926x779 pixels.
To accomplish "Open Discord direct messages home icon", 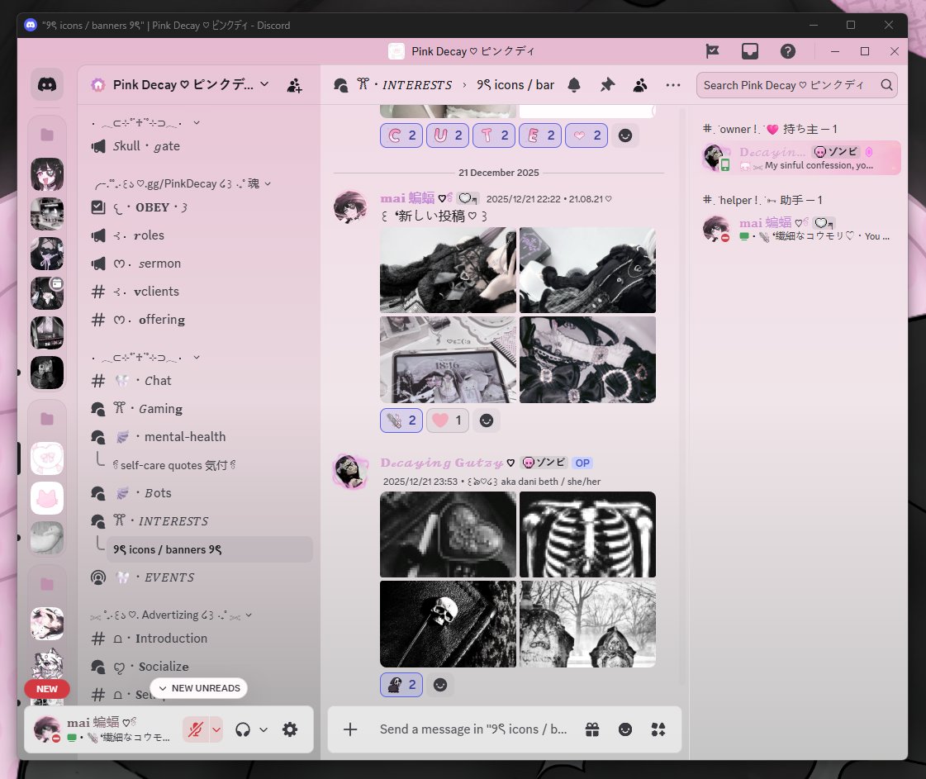I will click(46, 84).
